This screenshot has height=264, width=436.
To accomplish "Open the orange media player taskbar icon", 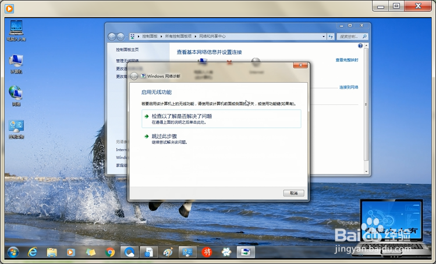I will pos(70,252).
